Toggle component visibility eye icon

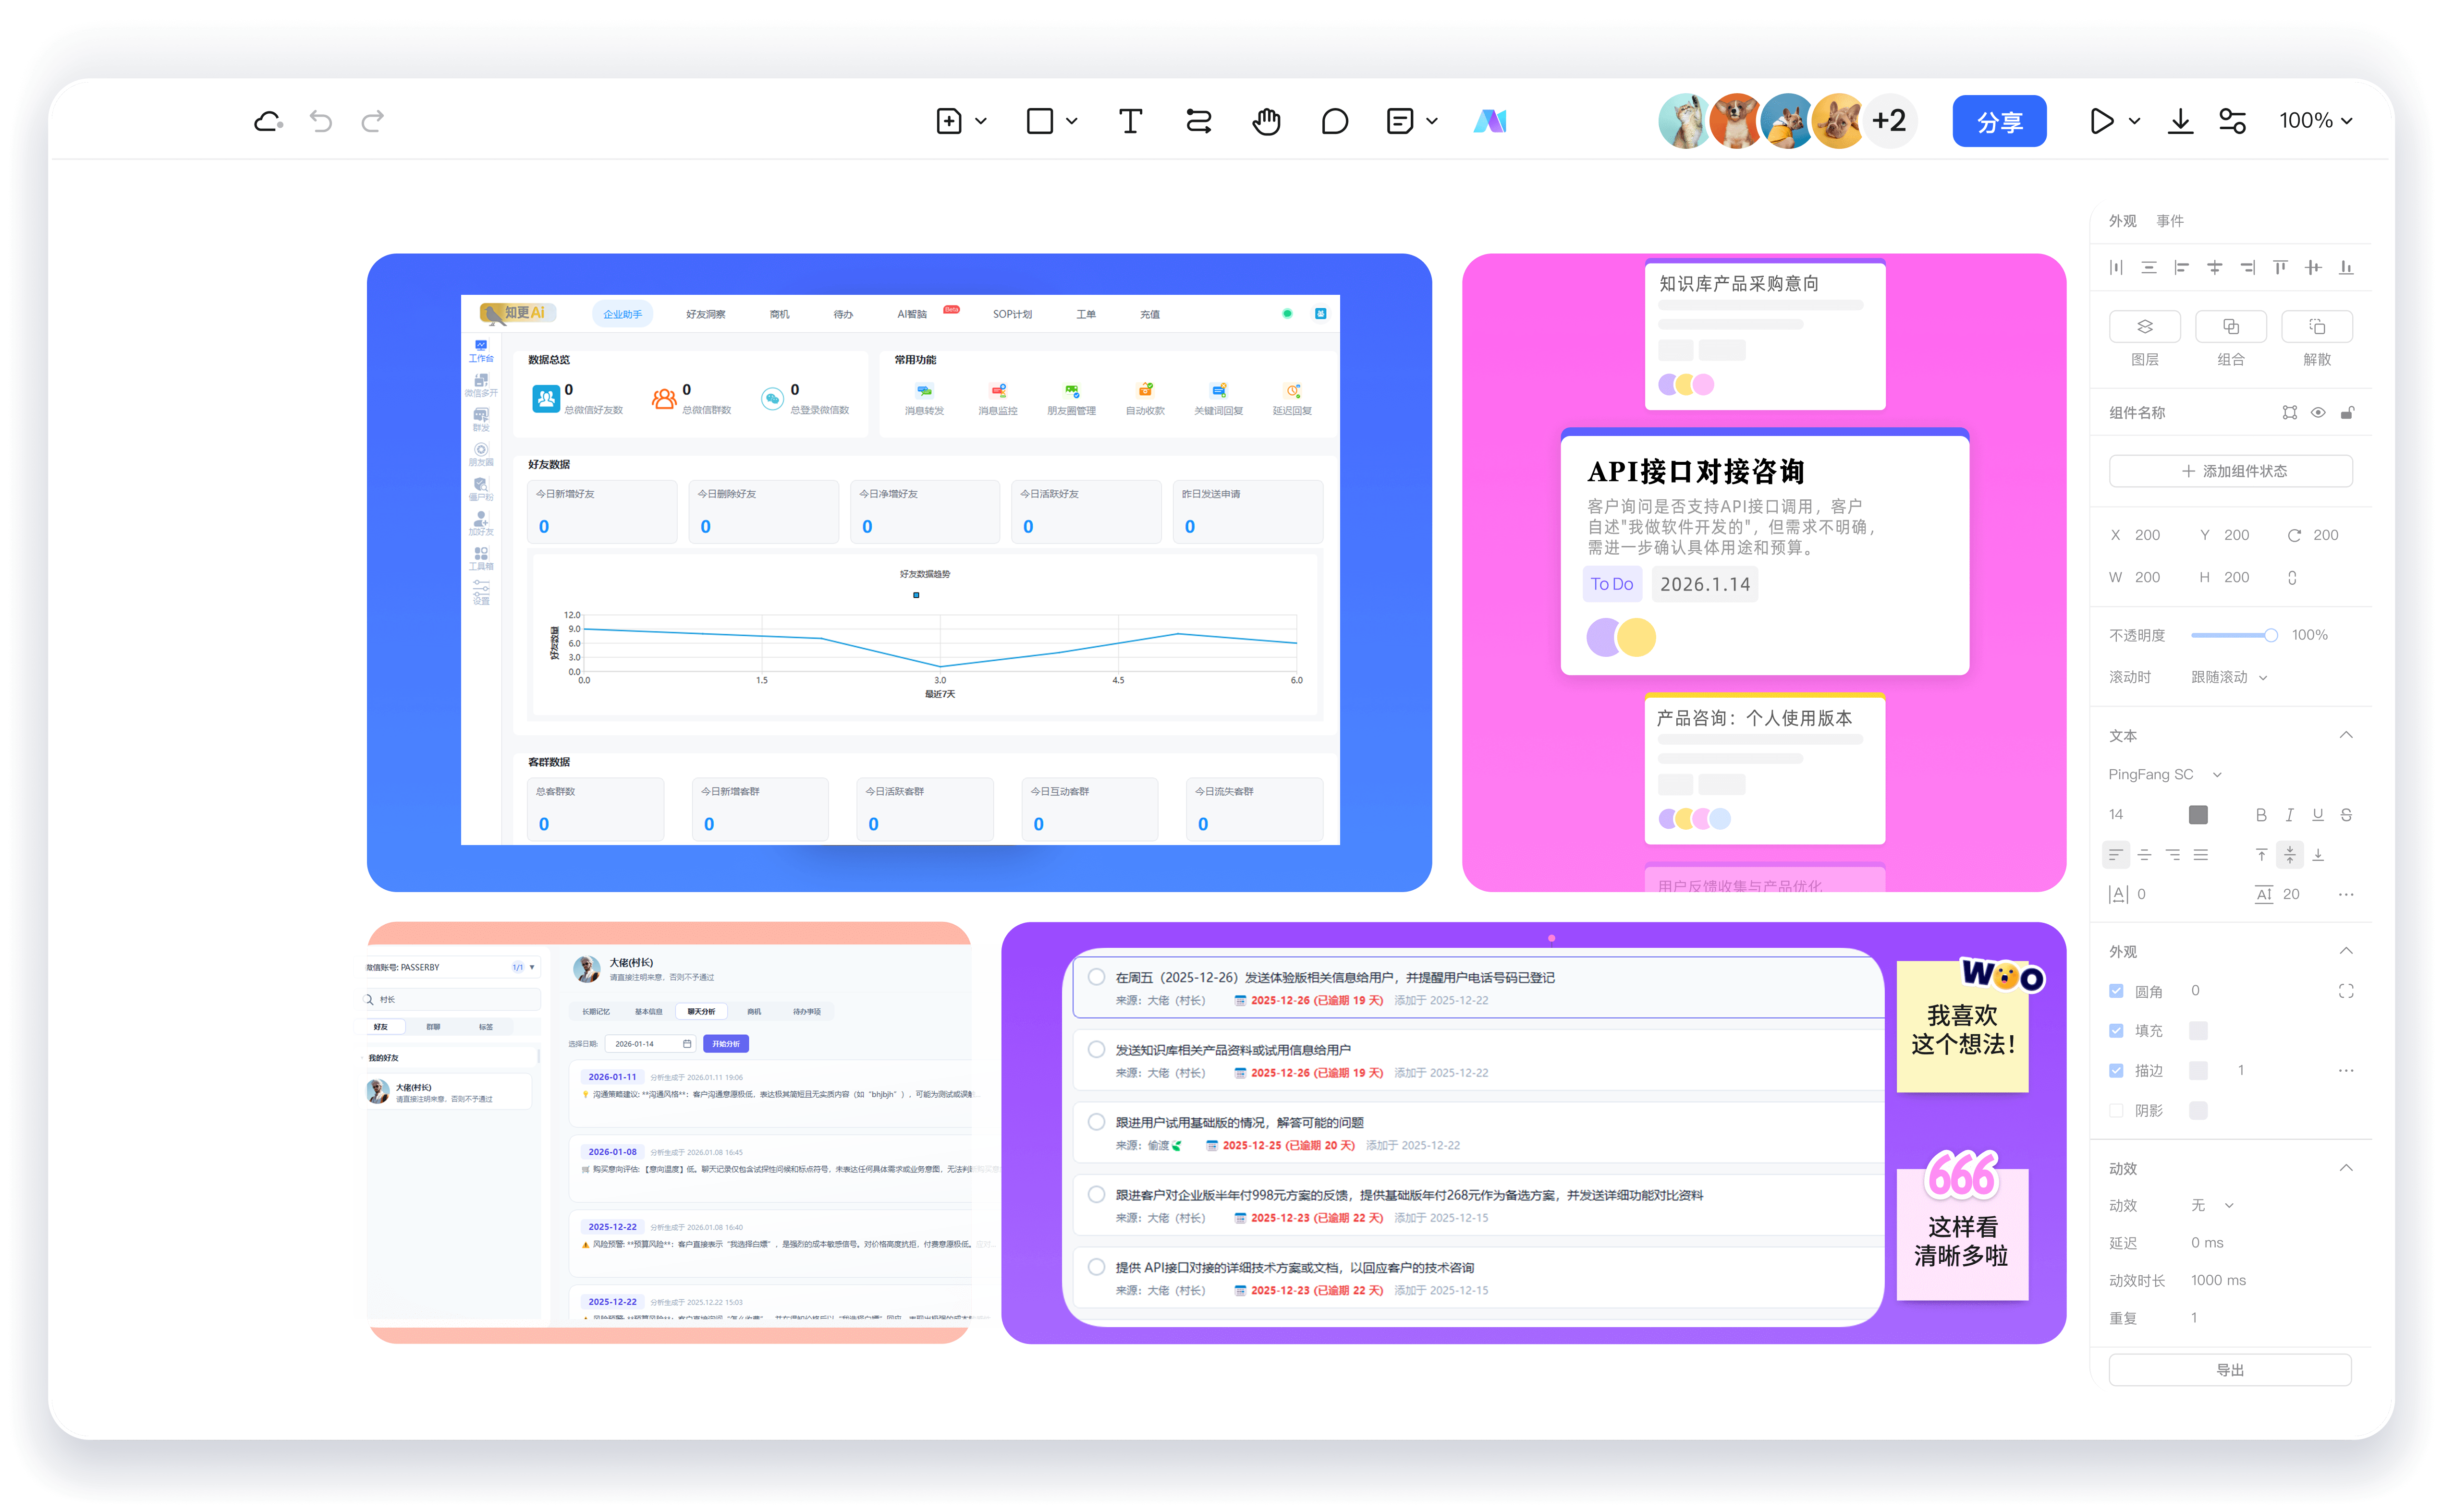[x=2317, y=413]
